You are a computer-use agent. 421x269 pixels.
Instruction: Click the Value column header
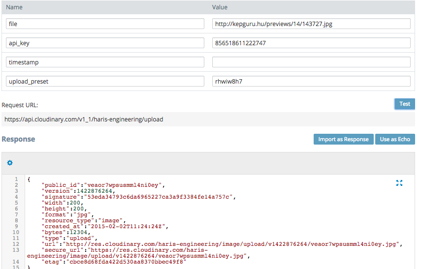[220, 7]
